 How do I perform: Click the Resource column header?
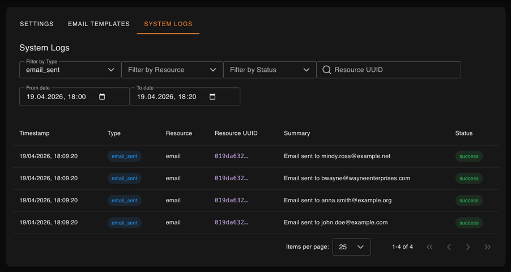pyautogui.click(x=179, y=133)
